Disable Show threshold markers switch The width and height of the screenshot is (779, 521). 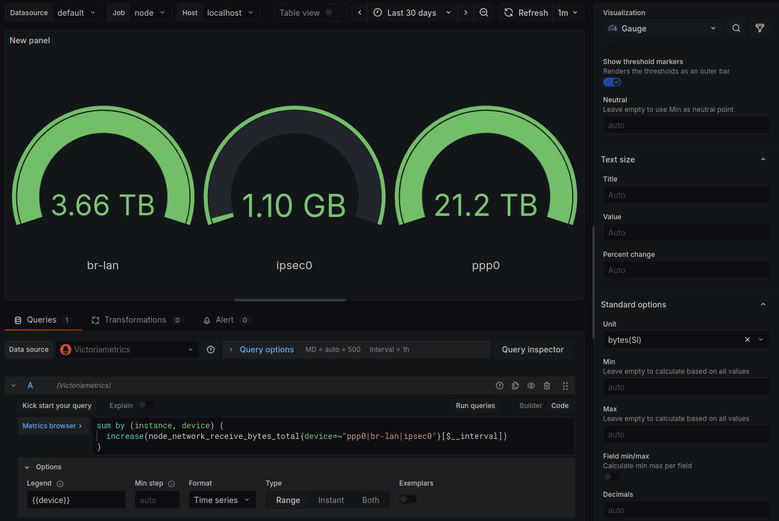pos(612,82)
